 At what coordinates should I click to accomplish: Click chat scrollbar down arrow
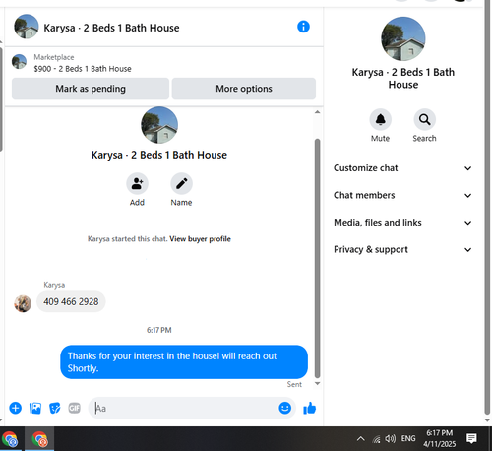coord(317,383)
